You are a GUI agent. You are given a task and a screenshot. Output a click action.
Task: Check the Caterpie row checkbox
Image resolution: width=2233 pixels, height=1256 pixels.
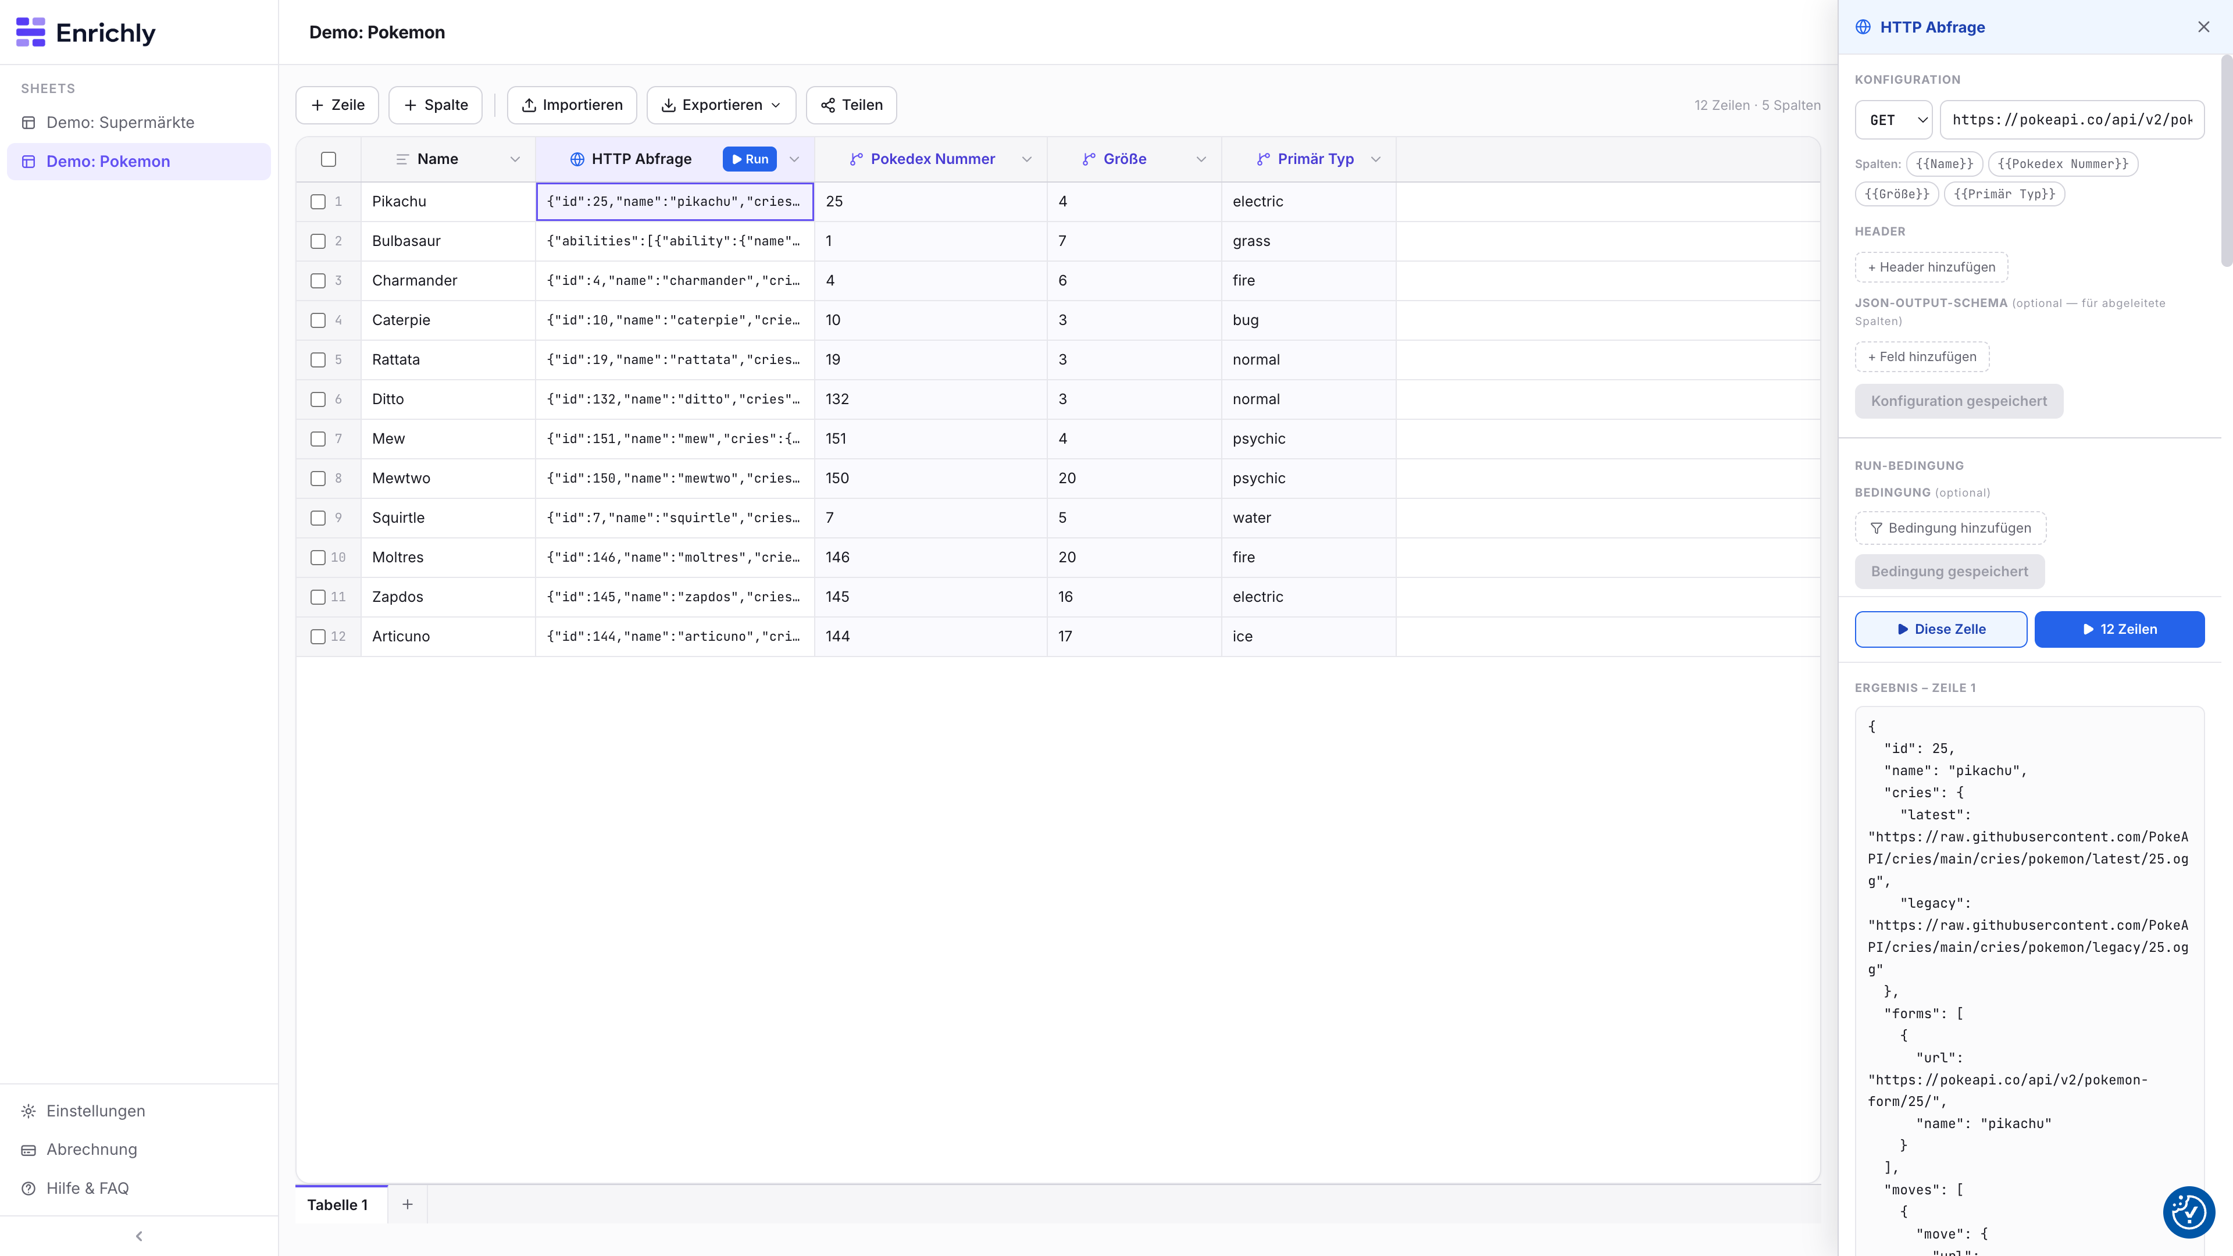point(318,320)
